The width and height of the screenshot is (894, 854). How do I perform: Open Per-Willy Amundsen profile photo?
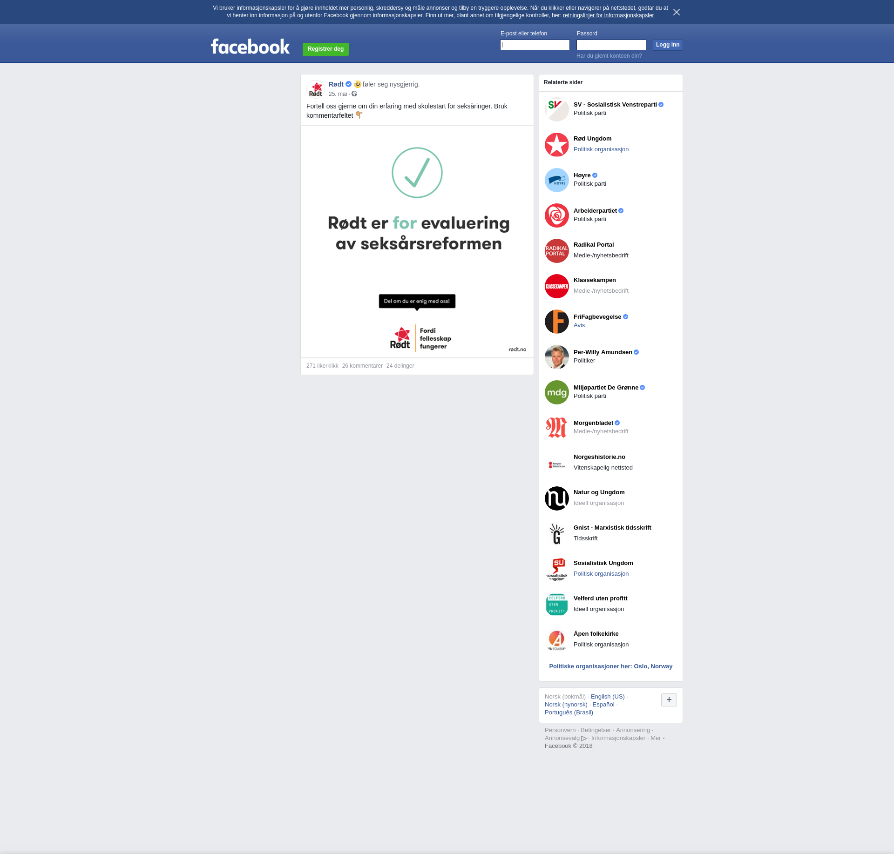(557, 357)
